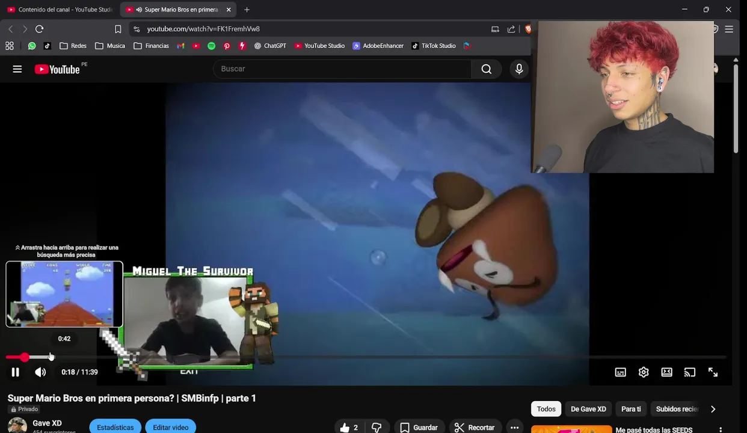Image resolution: width=747 pixels, height=433 pixels.
Task: Reload the current page
Action: pos(40,29)
